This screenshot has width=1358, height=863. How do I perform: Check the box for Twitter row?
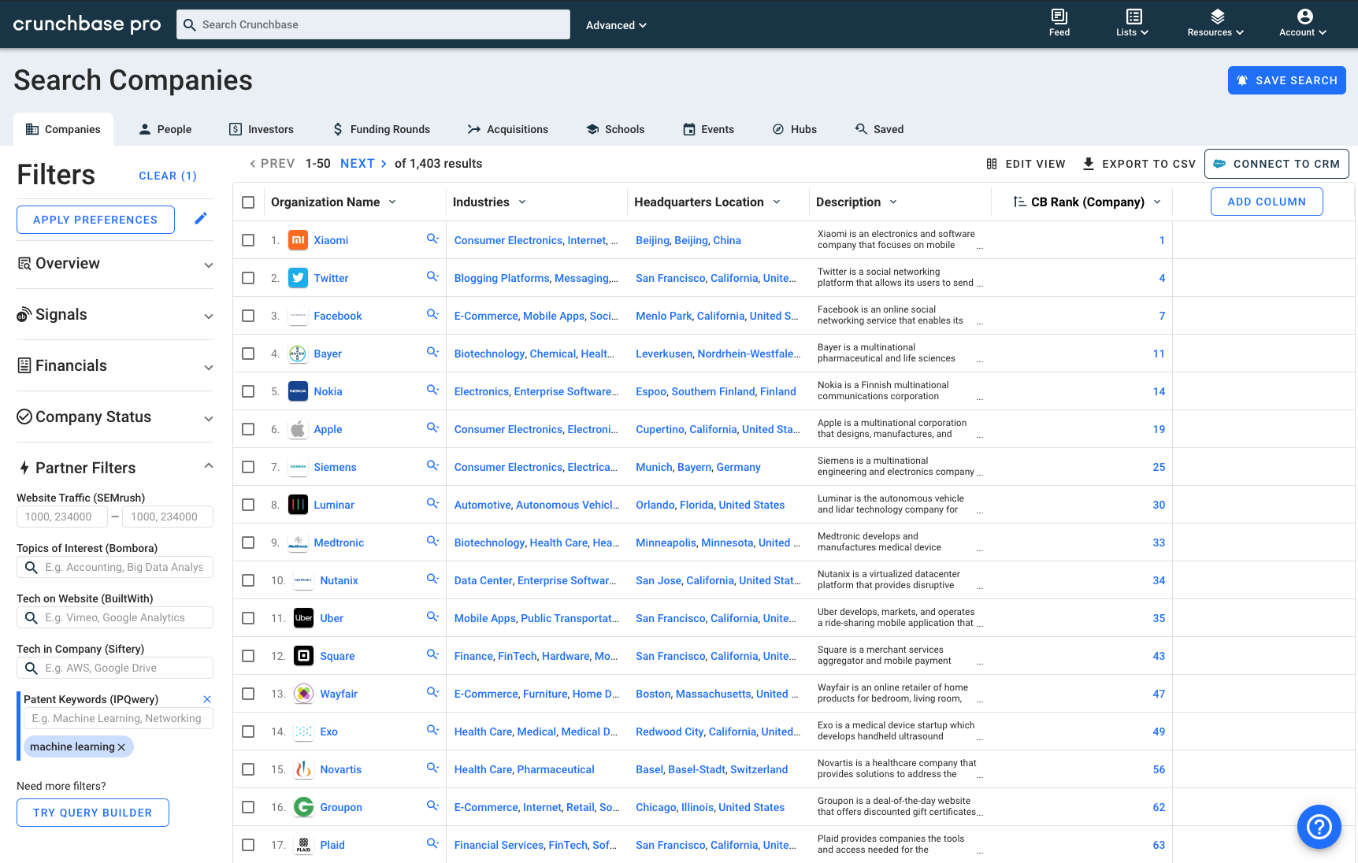[x=248, y=278]
